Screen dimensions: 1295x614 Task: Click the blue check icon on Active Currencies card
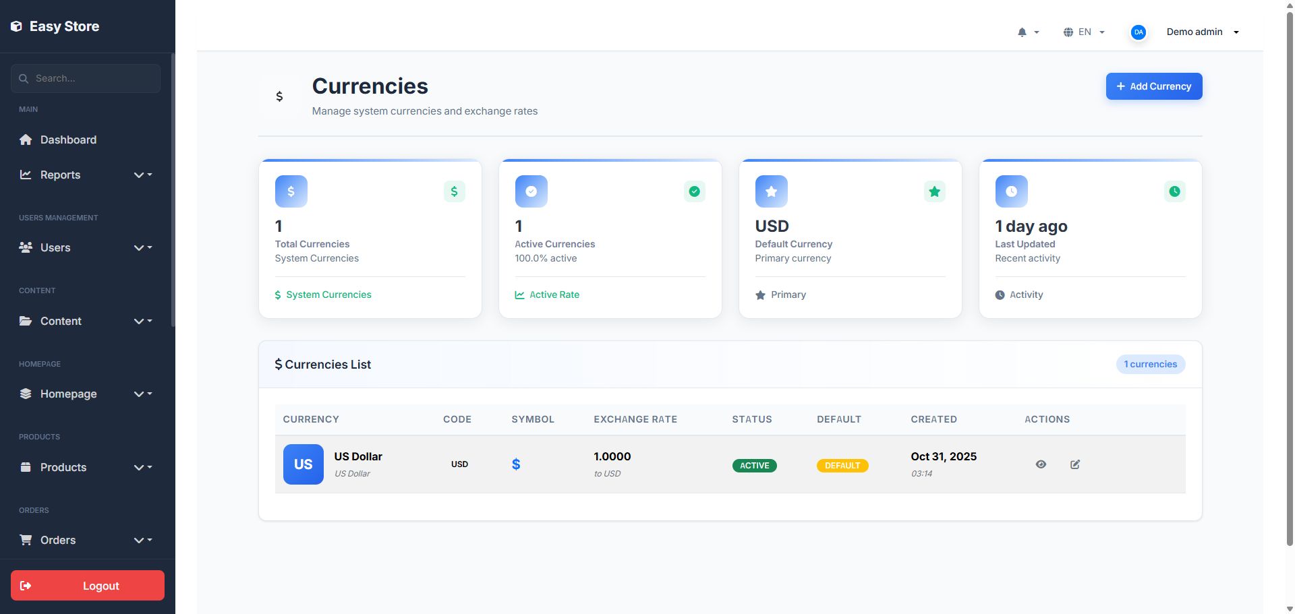(x=531, y=191)
